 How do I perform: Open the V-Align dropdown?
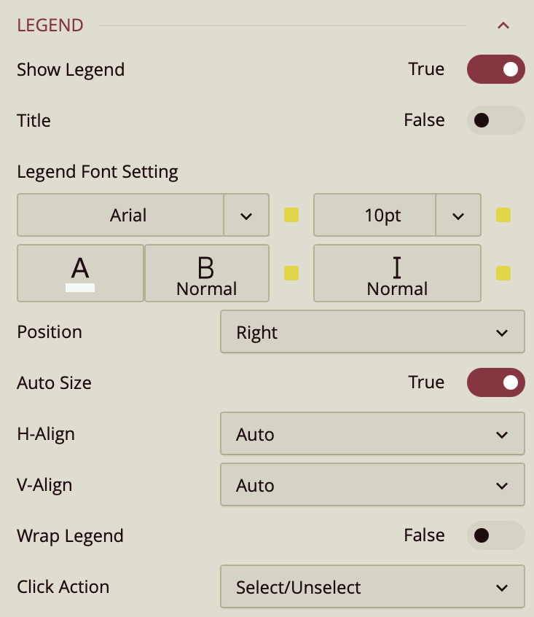(372, 485)
